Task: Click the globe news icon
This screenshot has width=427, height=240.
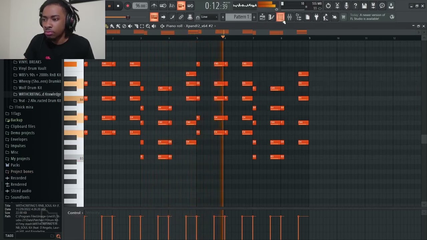Action: coord(392,17)
